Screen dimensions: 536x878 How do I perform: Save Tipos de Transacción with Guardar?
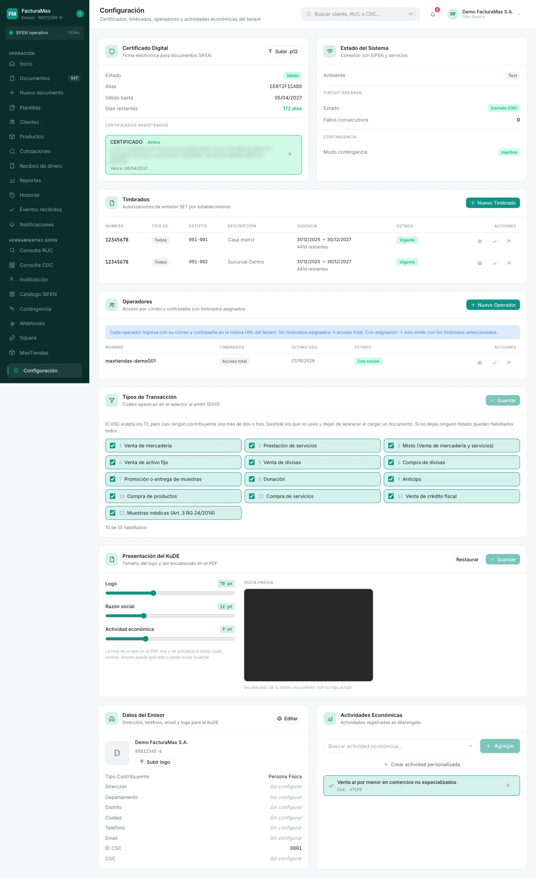(503, 400)
